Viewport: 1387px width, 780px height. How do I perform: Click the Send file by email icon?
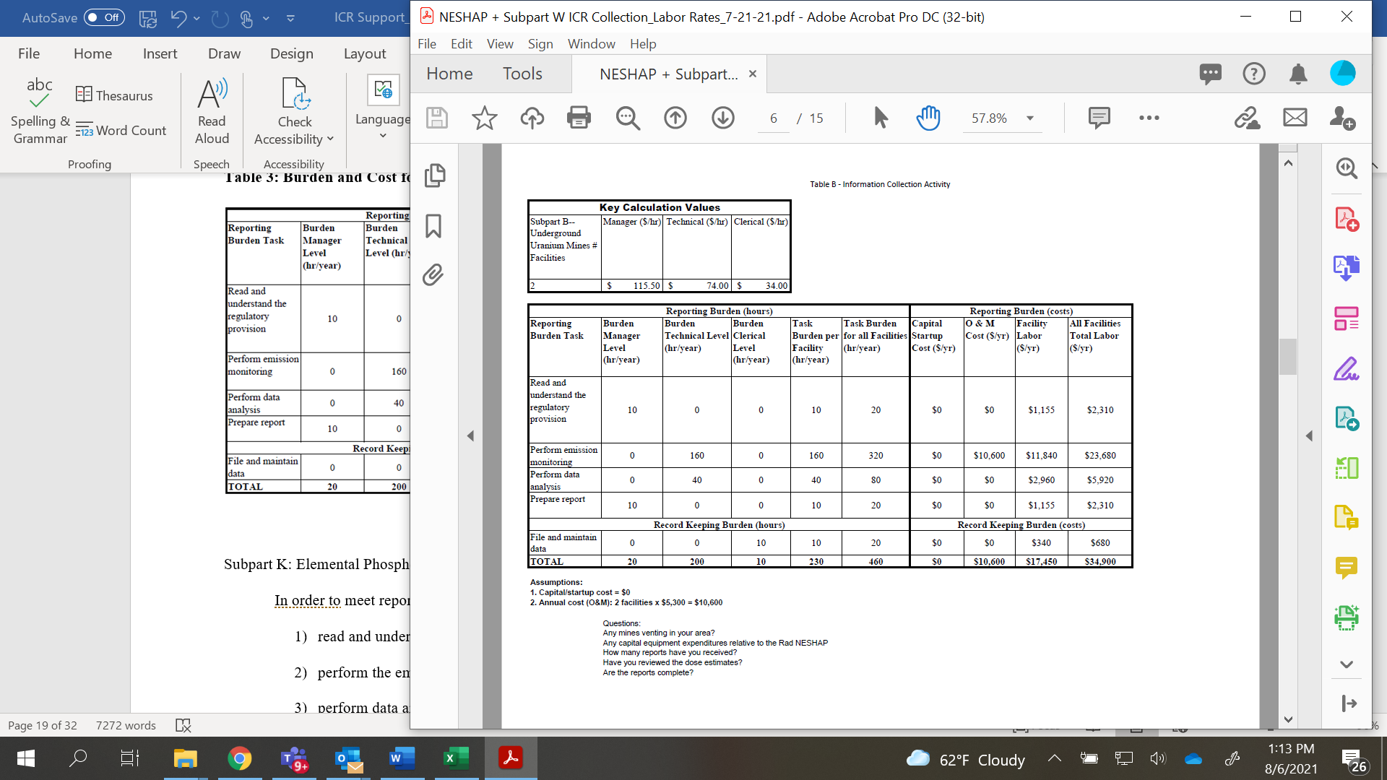pyautogui.click(x=1295, y=118)
